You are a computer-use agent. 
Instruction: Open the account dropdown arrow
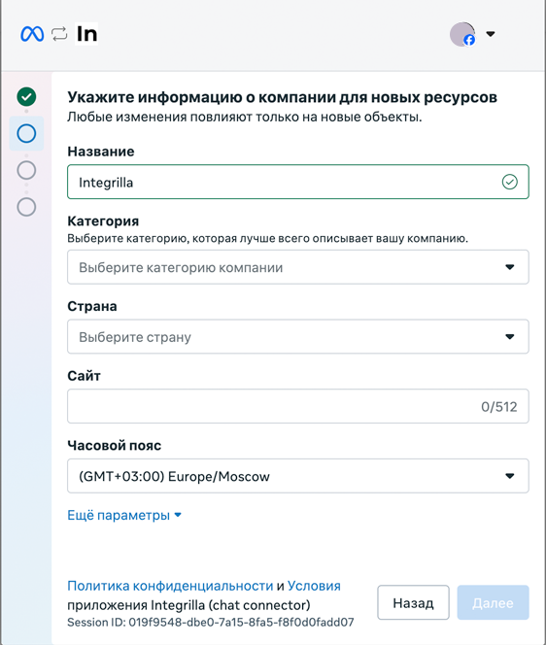pyautogui.click(x=491, y=34)
